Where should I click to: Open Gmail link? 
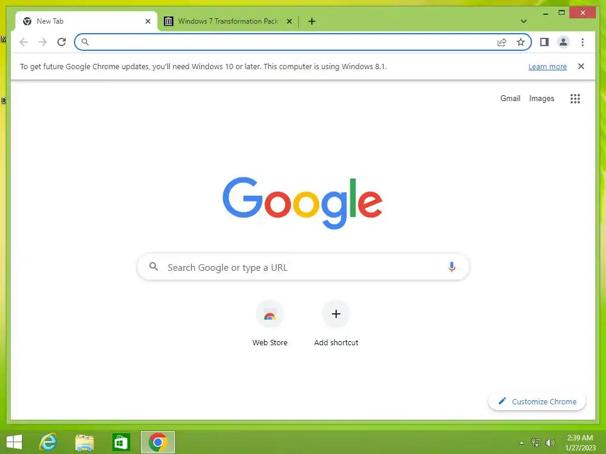[510, 99]
